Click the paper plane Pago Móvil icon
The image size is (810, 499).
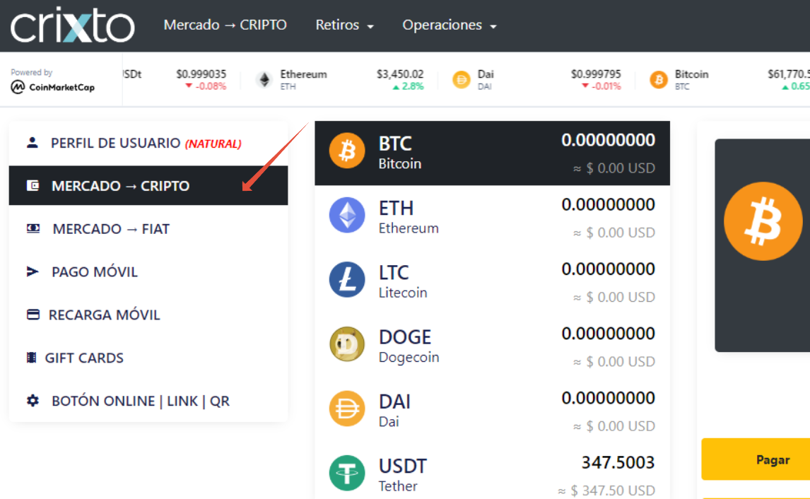pos(33,271)
